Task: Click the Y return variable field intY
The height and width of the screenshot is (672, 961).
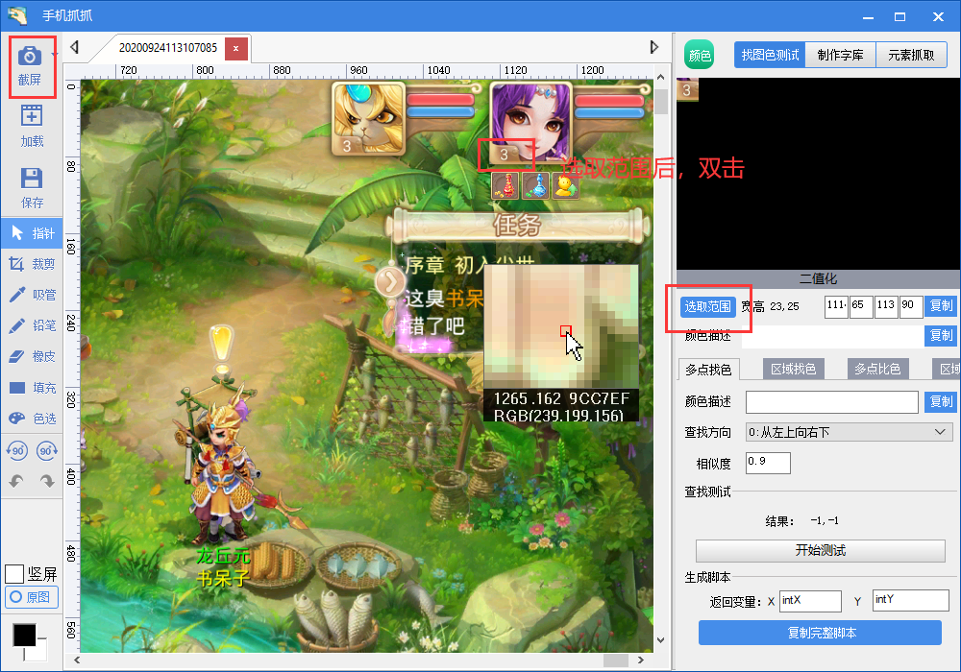Action: 911,601
